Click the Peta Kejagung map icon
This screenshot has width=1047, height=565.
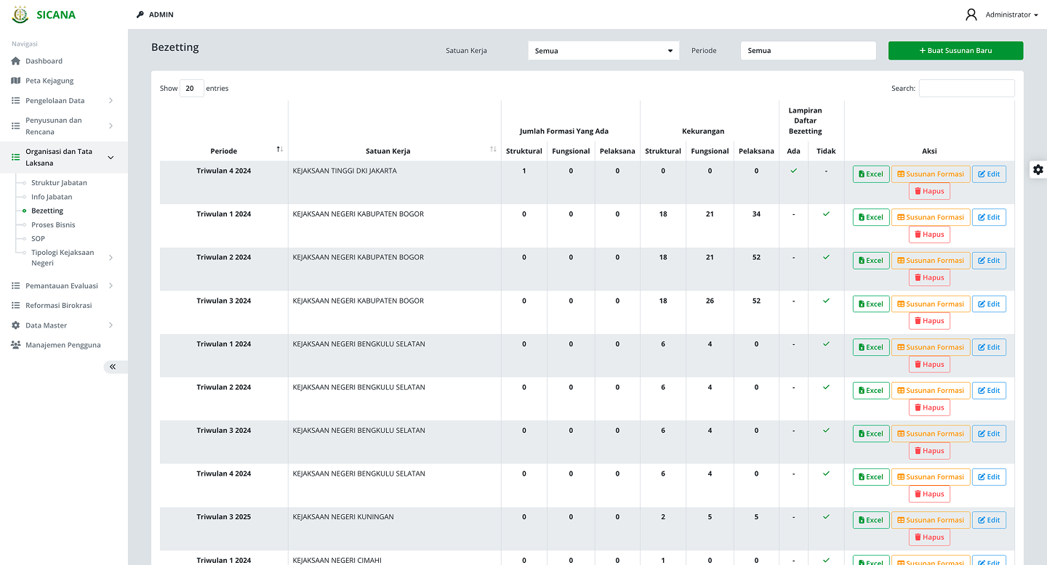click(16, 81)
